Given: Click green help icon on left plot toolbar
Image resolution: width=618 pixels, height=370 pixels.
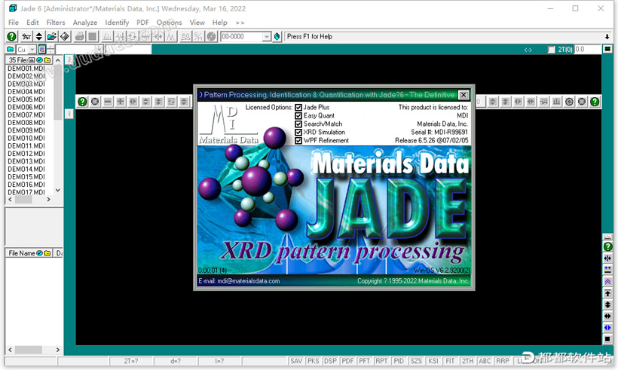Looking at the screenshot, I should [82, 102].
